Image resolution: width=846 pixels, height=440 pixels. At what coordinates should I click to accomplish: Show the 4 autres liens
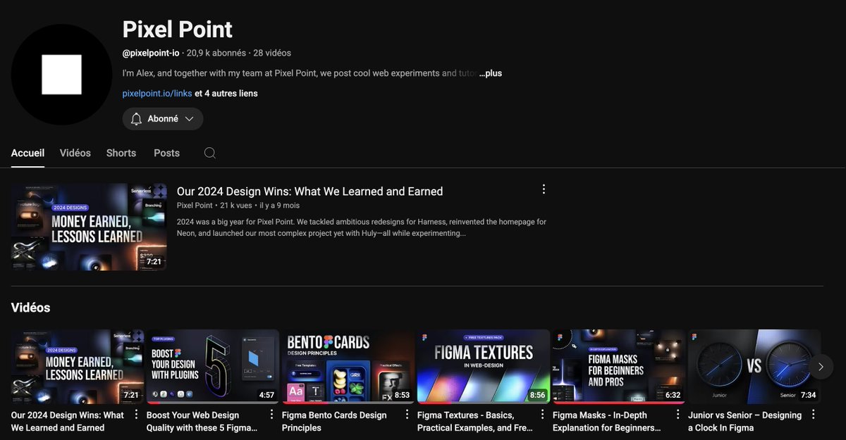tap(226, 93)
